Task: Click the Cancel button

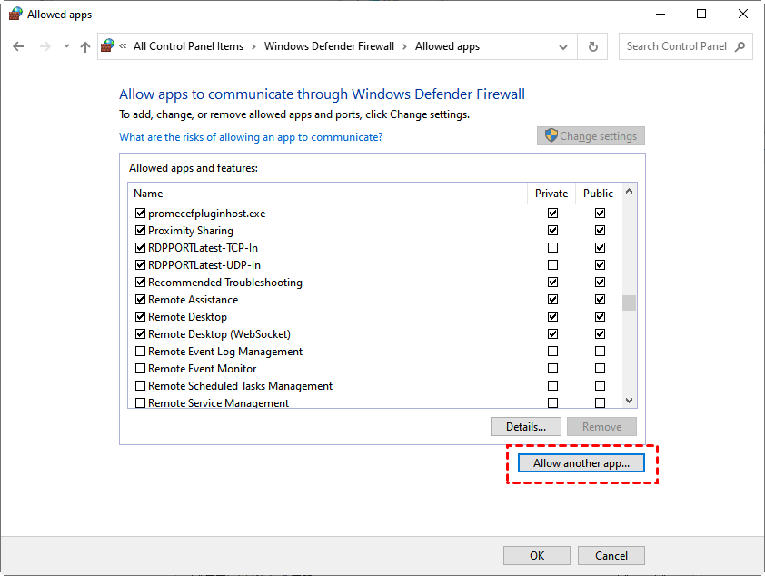Action: pyautogui.click(x=611, y=555)
